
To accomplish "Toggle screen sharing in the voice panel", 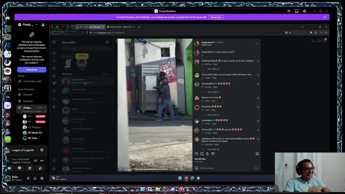I will pyautogui.click(x=19, y=168).
